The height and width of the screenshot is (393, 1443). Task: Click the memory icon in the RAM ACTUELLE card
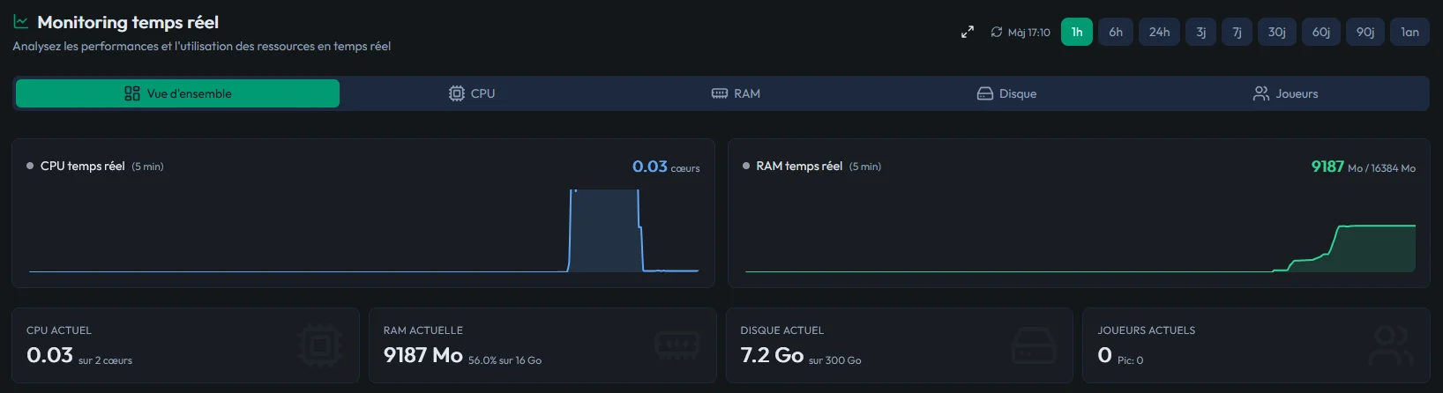pyautogui.click(x=677, y=345)
